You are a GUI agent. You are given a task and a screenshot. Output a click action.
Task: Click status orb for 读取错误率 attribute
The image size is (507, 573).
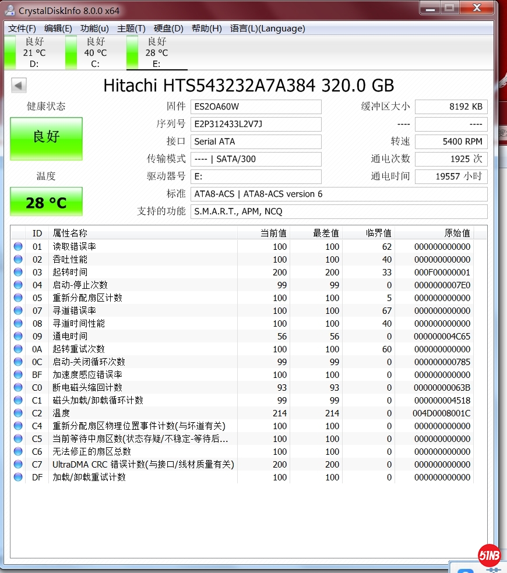click(x=18, y=246)
